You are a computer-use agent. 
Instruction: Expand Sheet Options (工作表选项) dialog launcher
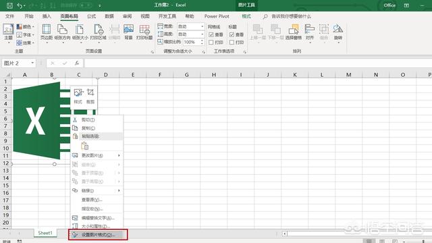[x=244, y=52]
